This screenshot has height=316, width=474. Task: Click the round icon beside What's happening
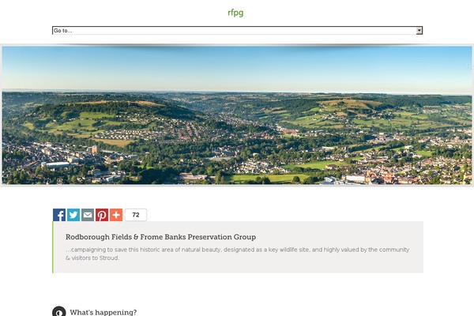[58, 312]
